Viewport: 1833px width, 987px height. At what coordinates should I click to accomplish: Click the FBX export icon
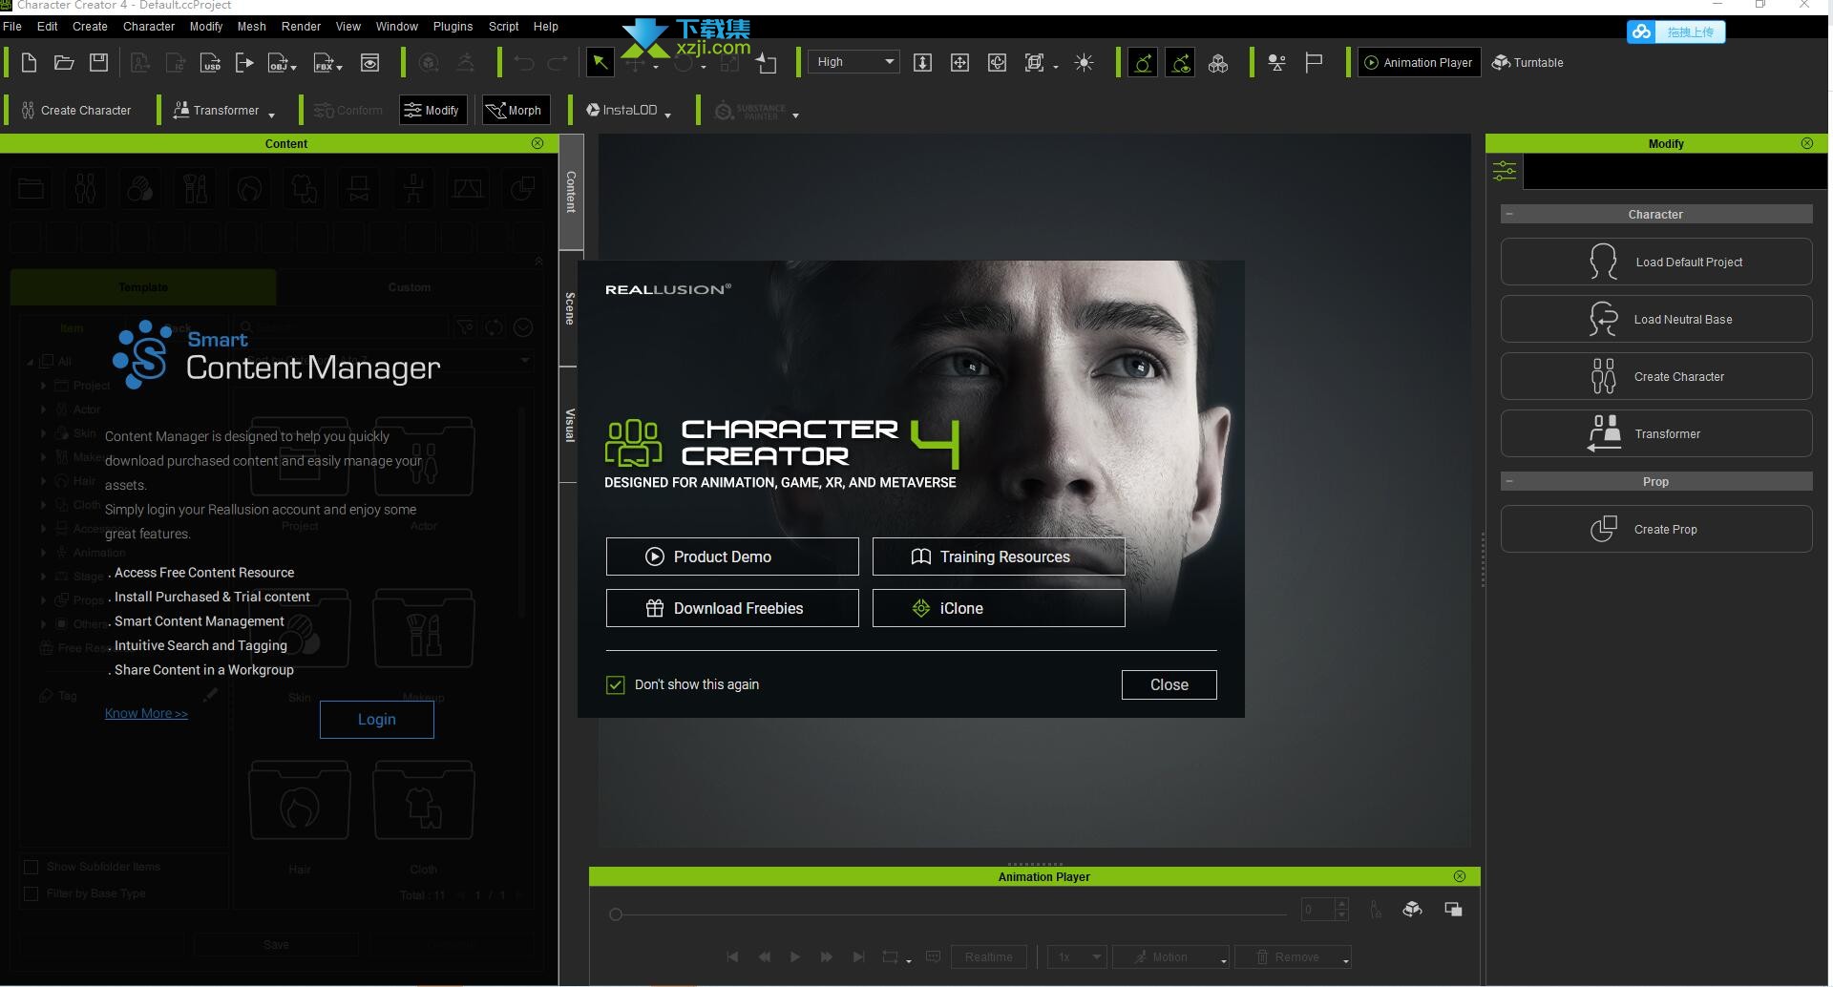pyautogui.click(x=325, y=63)
